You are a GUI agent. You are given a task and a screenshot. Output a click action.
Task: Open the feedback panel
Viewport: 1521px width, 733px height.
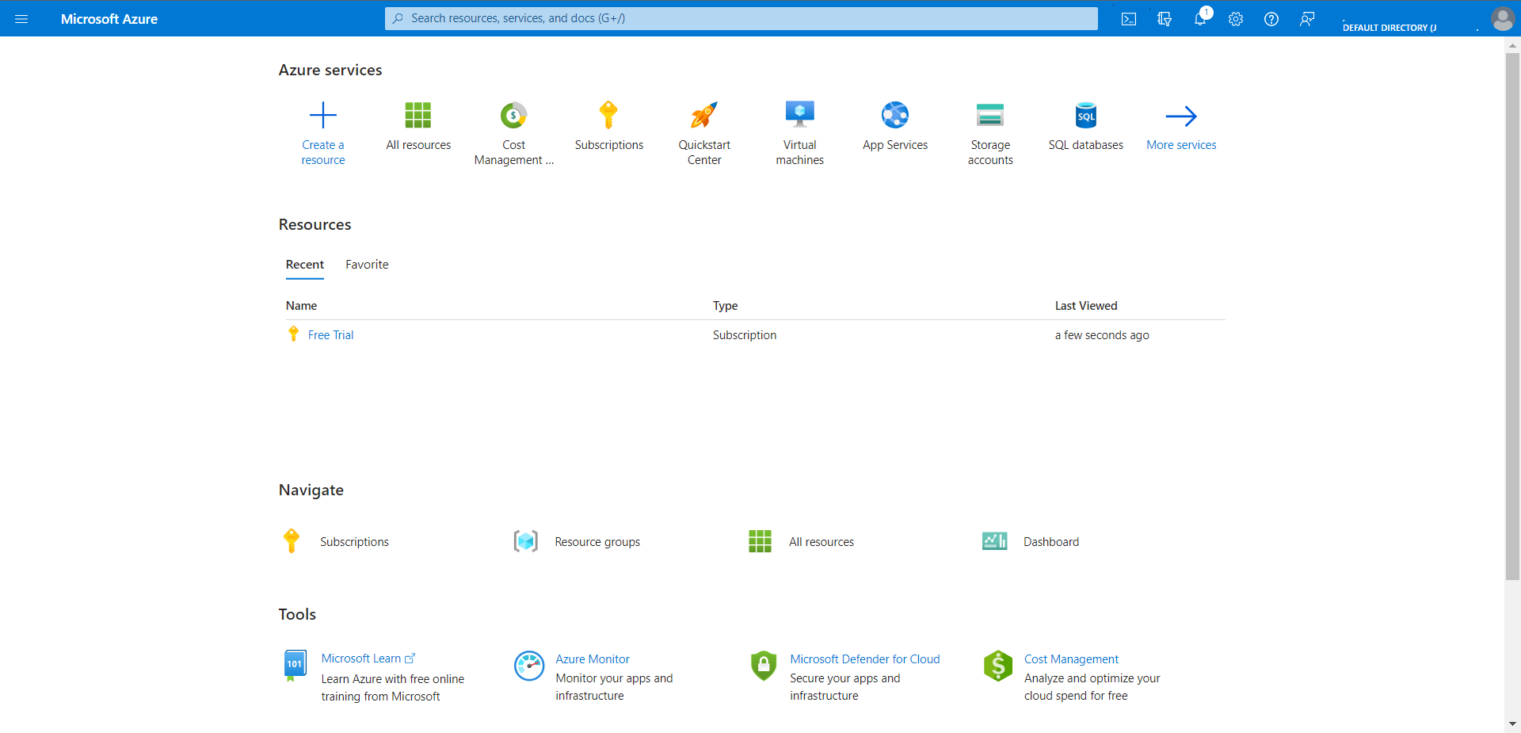pyautogui.click(x=1307, y=18)
